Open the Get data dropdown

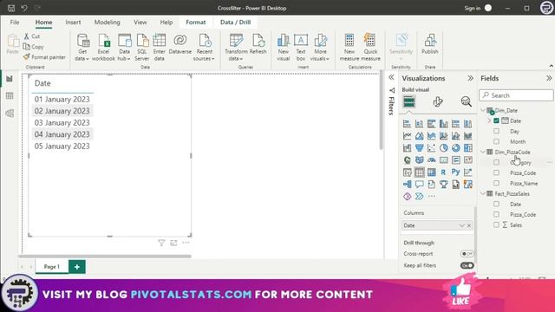82,48
